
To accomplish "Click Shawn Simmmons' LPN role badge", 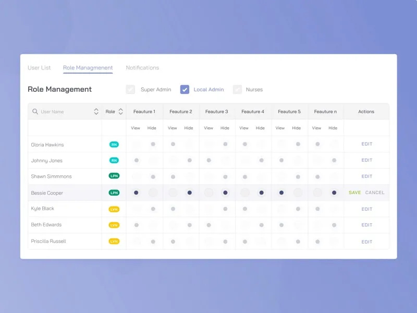I will (114, 176).
